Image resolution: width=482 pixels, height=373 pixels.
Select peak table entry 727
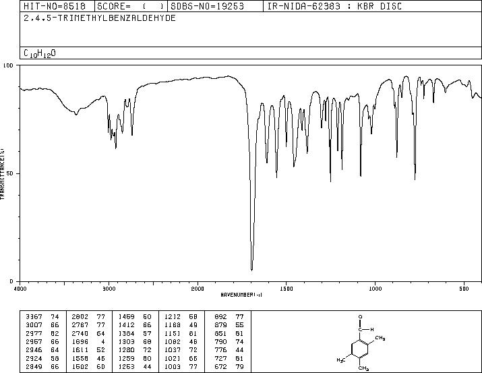pos(220,359)
